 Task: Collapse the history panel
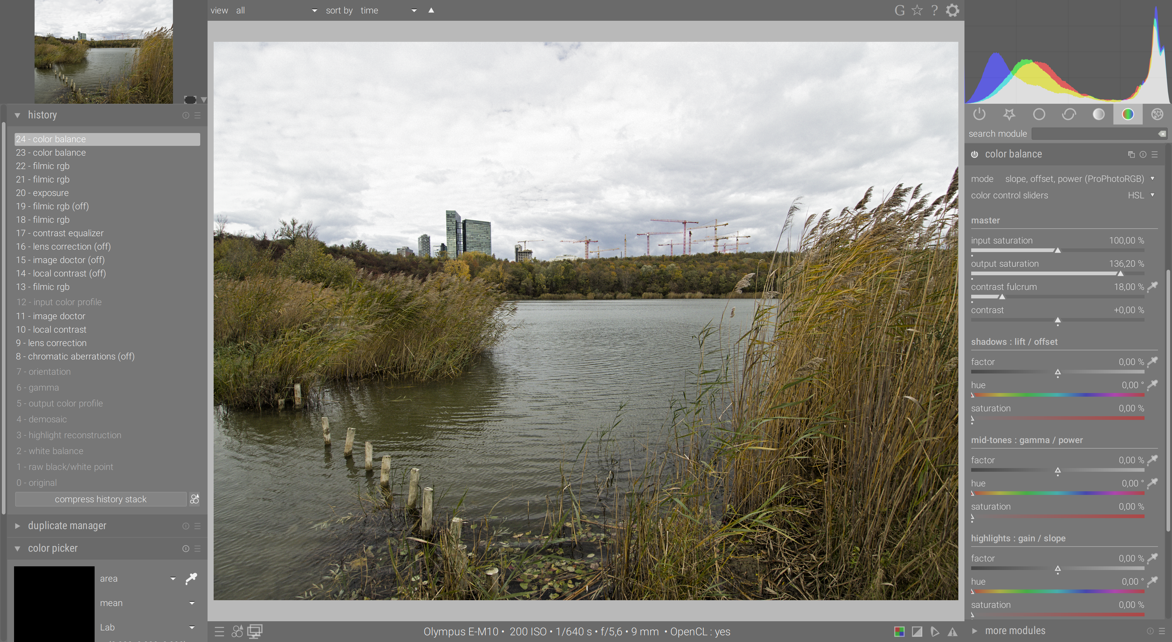17,115
